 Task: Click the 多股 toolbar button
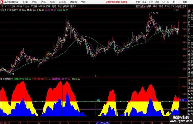click(149, 6)
